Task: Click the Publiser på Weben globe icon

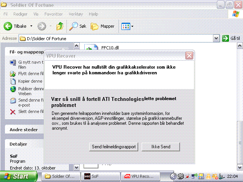Action: (x=13, y=89)
